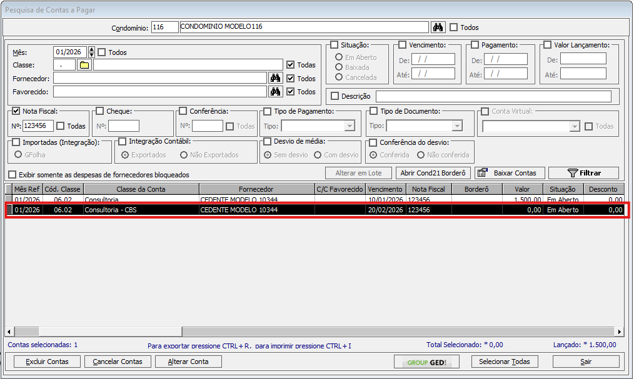The width and height of the screenshot is (634, 379).
Task: Click the Excluir Contas button
Action: pyautogui.click(x=48, y=362)
